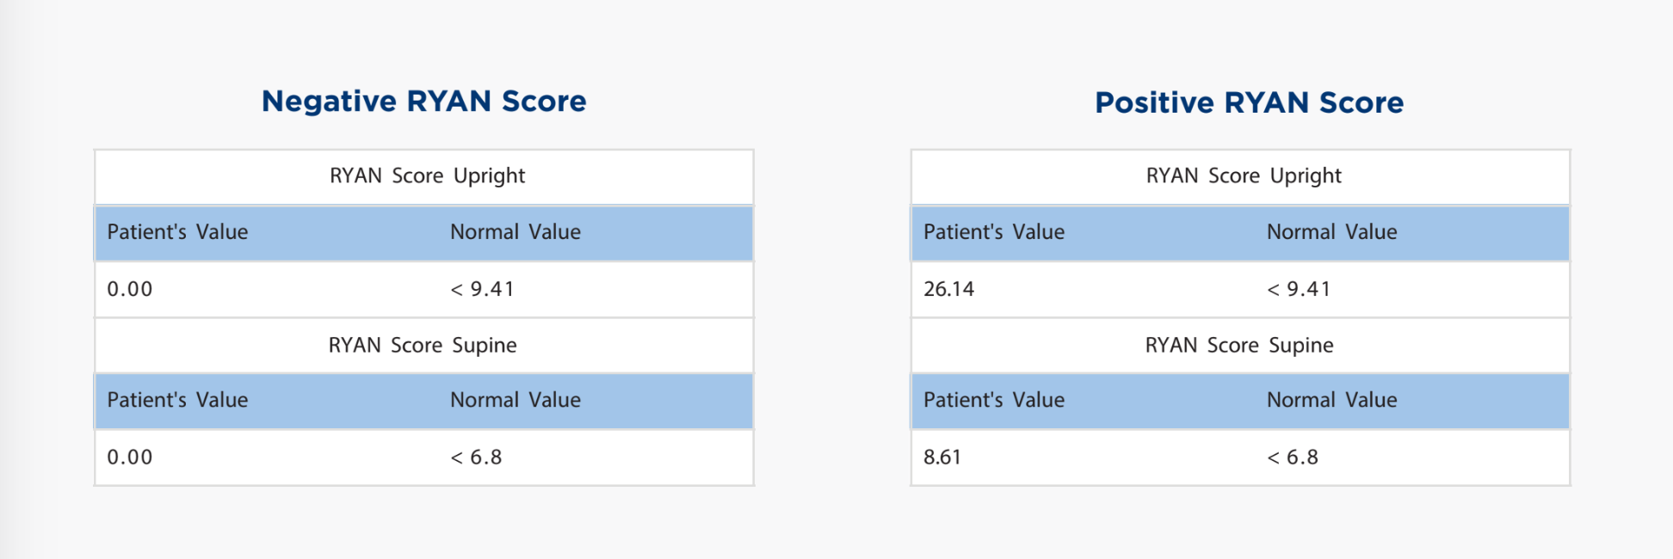Click the Positive RYAN Score heading
Screen dimensions: 1673x559
pos(1249,103)
